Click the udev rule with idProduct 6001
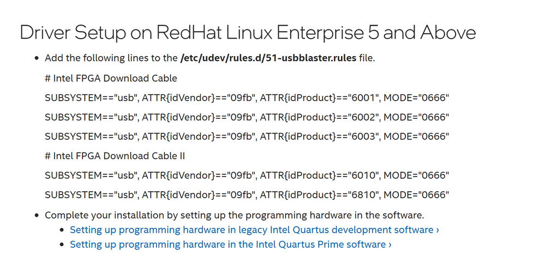Image resolution: width=545 pixels, height=280 pixels. coord(247,98)
